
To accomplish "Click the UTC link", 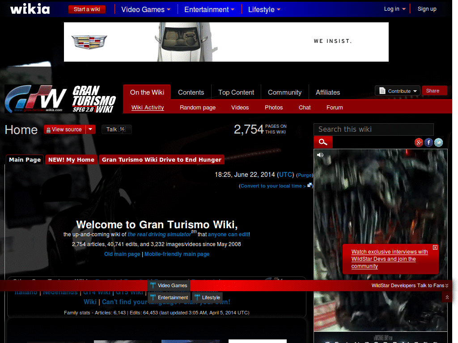I will point(286,175).
